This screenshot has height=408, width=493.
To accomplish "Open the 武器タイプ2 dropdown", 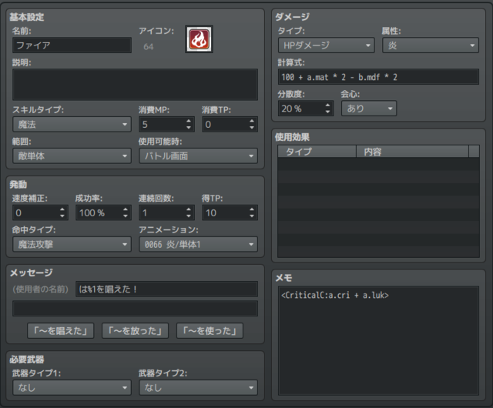I will 199,387.
